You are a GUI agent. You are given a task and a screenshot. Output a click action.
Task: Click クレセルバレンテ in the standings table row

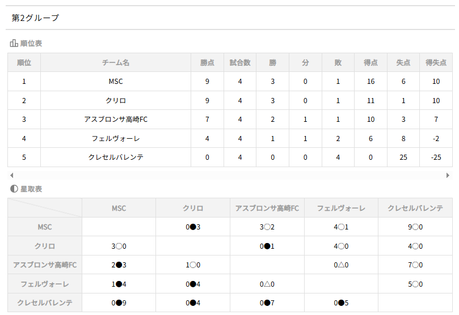(x=116, y=157)
